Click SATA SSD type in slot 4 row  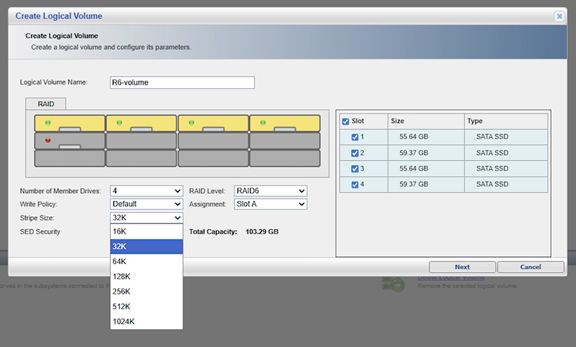(x=492, y=184)
